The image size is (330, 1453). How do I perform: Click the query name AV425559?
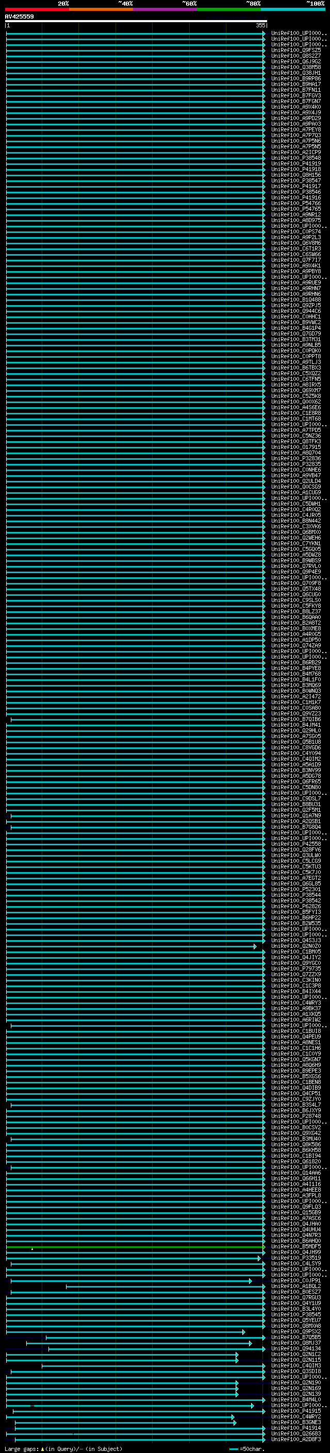(x=19, y=17)
